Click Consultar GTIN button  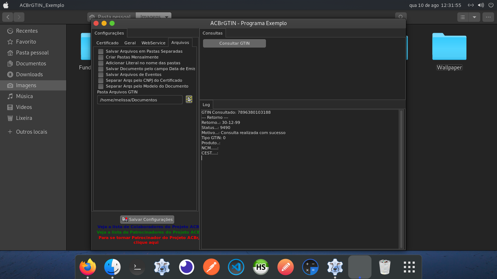pos(234,43)
